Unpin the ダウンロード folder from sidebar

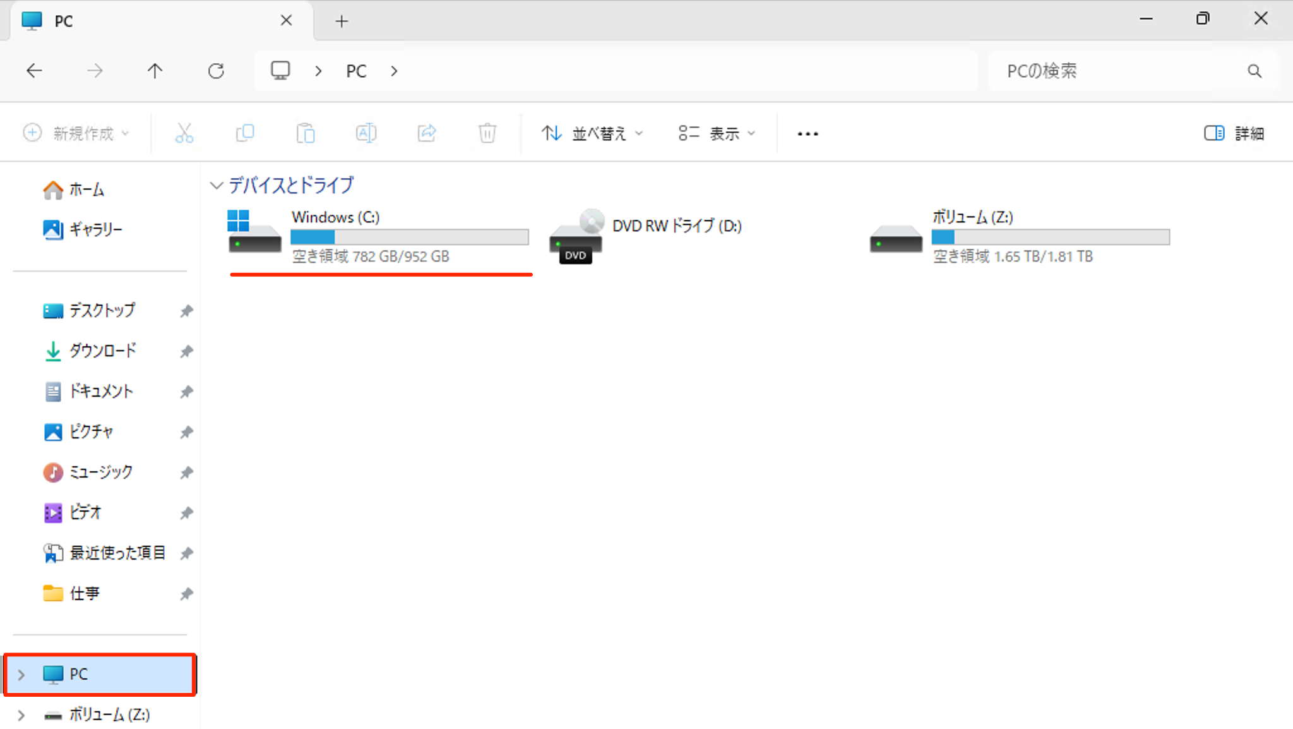click(186, 351)
